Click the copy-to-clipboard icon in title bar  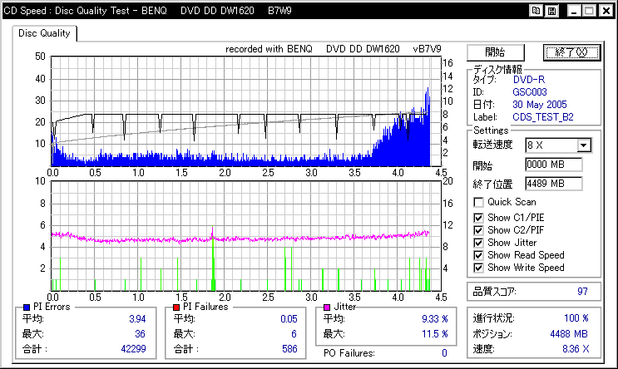(536, 11)
